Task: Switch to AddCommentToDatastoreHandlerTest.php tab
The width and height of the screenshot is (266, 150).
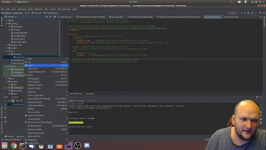Action: click(x=178, y=17)
